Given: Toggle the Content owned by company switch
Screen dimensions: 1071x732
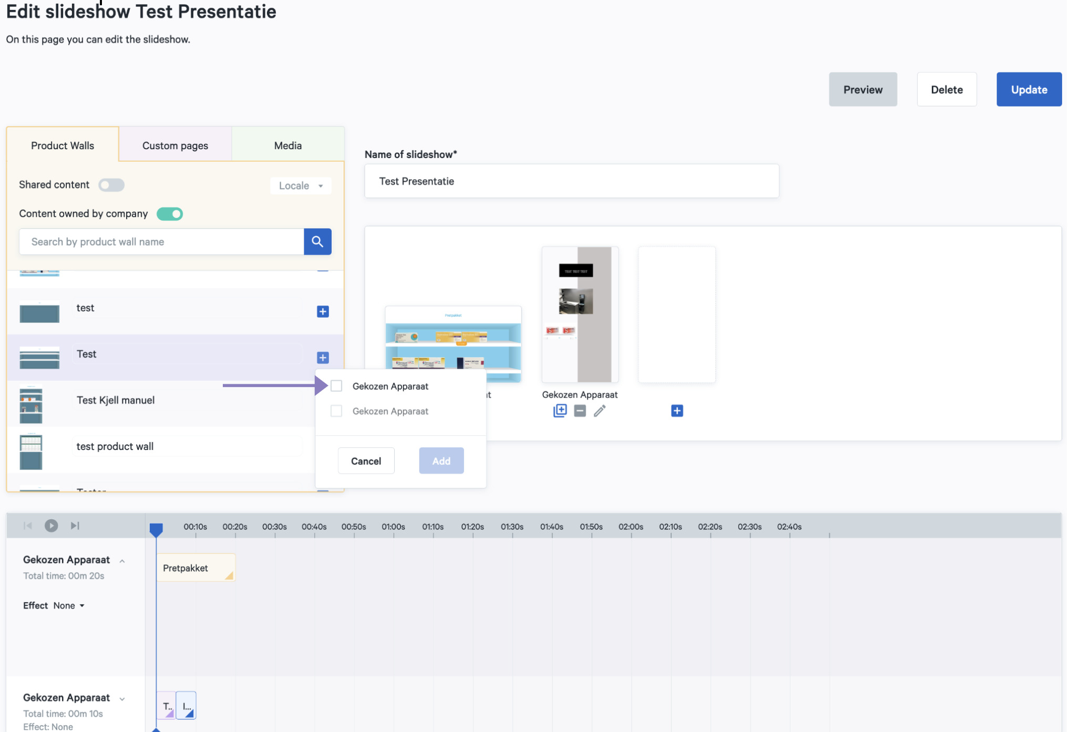Looking at the screenshot, I should coord(171,213).
